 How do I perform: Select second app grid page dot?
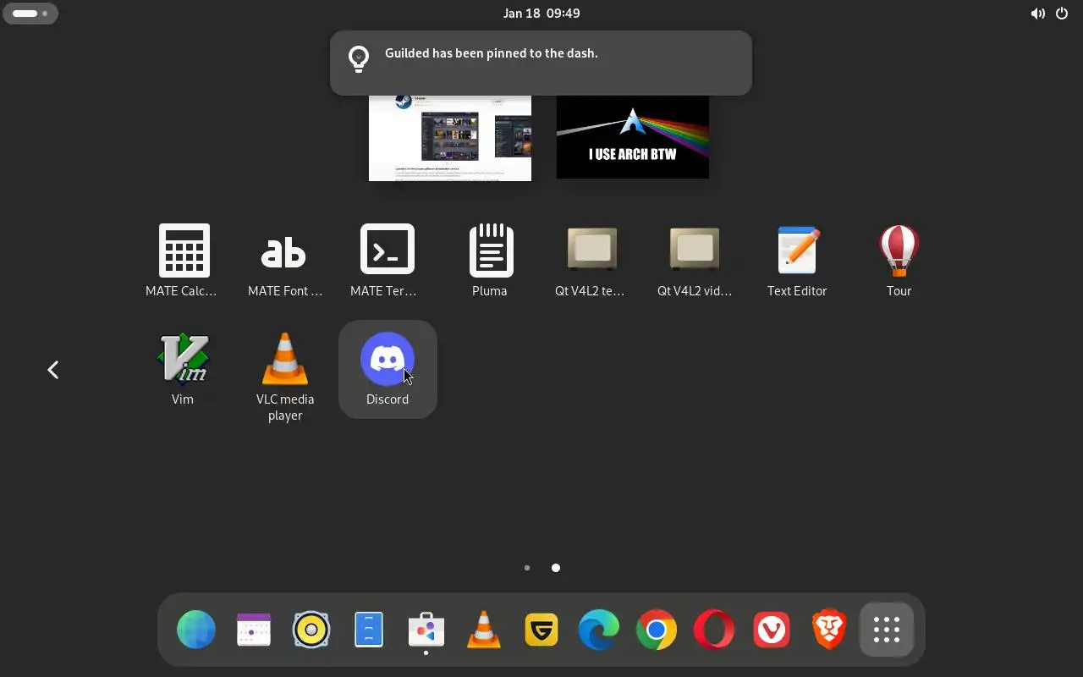pyautogui.click(x=556, y=568)
